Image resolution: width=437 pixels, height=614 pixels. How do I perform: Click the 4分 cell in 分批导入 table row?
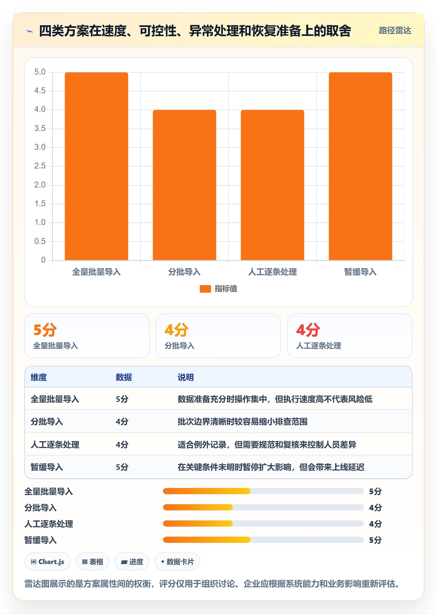tap(122, 422)
